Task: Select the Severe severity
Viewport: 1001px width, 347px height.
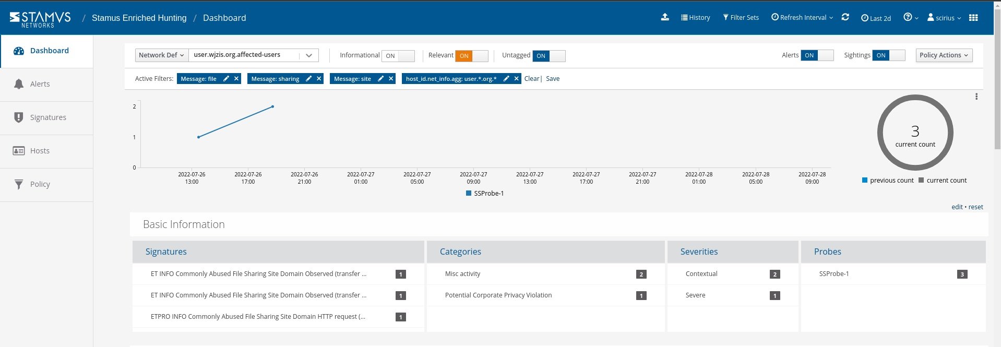Action: [733, 295]
